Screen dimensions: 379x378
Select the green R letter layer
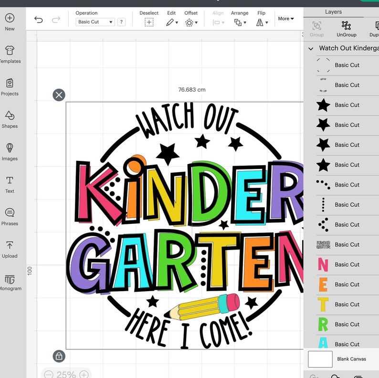pos(347,325)
